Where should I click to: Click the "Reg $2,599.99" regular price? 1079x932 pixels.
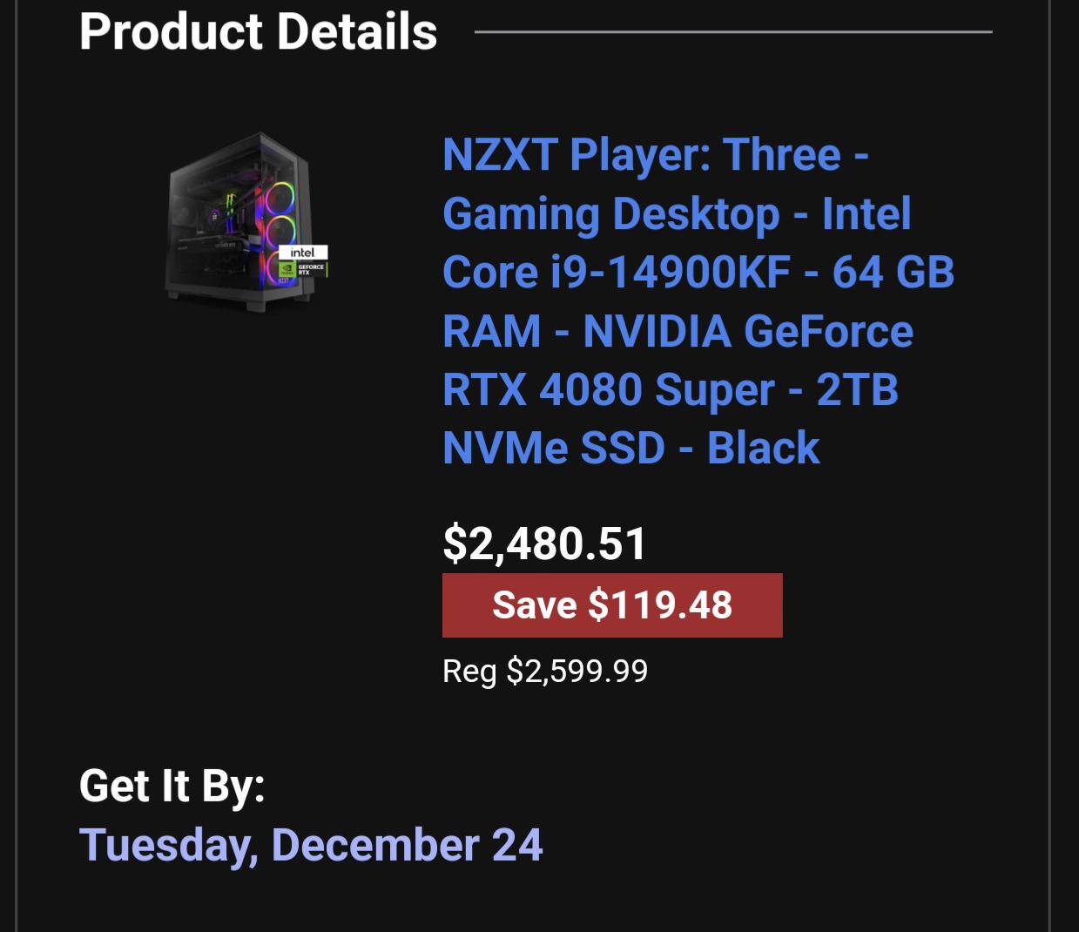[x=544, y=671]
